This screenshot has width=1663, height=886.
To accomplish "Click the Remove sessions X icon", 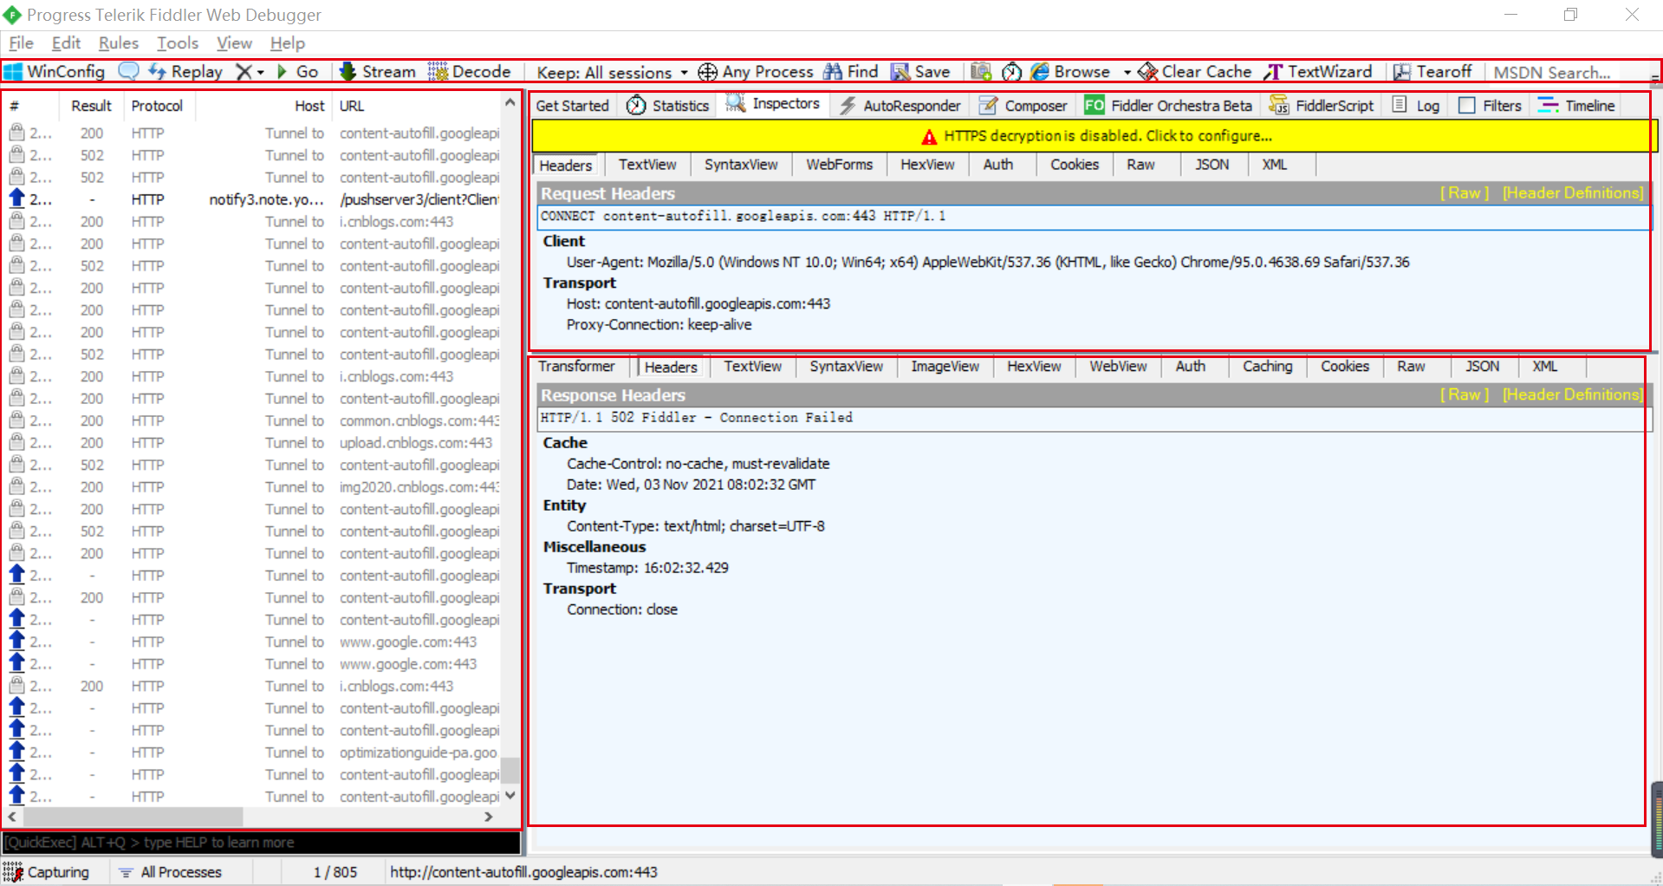I will [244, 72].
